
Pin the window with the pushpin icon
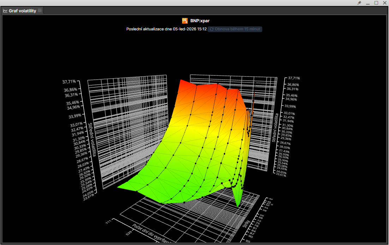[359, 3]
